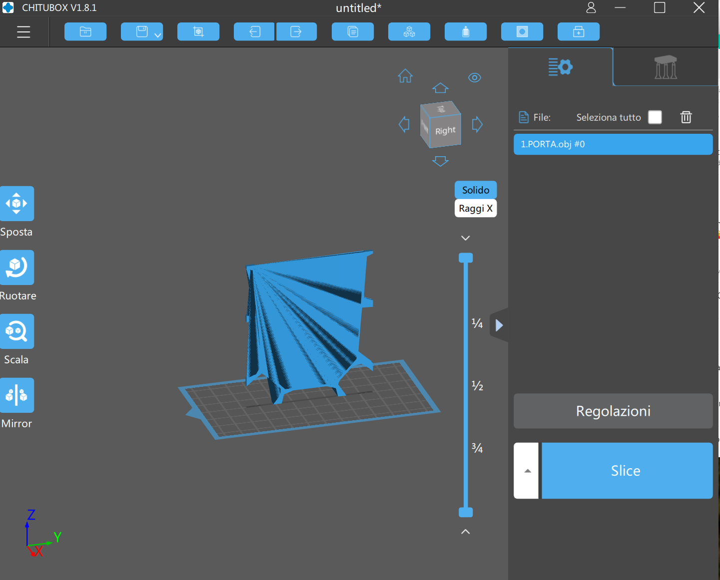Select the Mirror tool
The width and height of the screenshot is (720, 580).
pyautogui.click(x=17, y=395)
